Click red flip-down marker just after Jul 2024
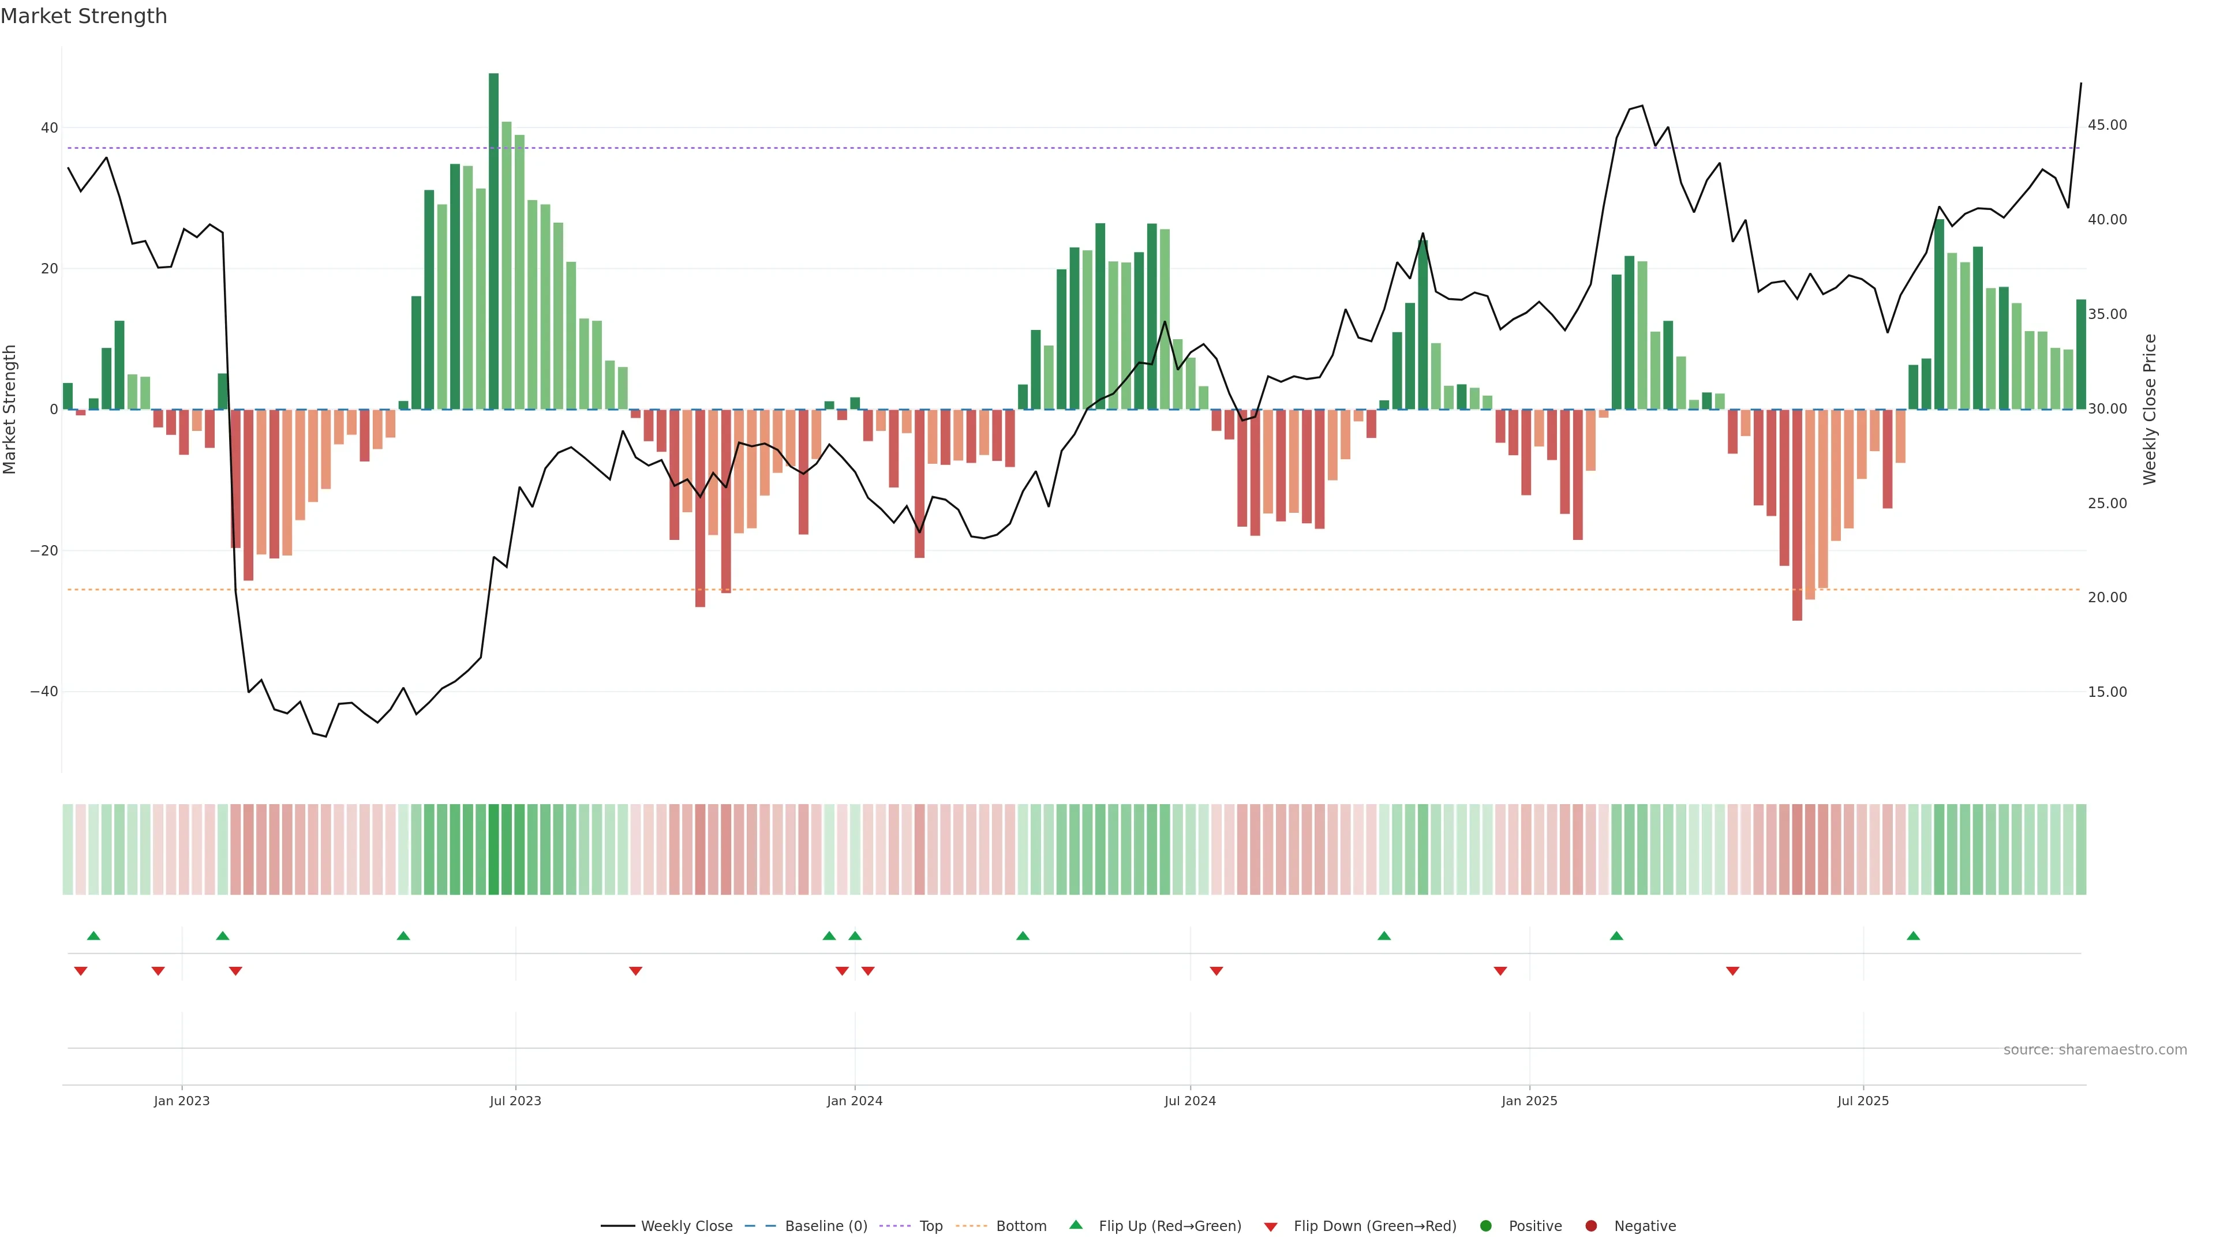 pyautogui.click(x=1216, y=971)
